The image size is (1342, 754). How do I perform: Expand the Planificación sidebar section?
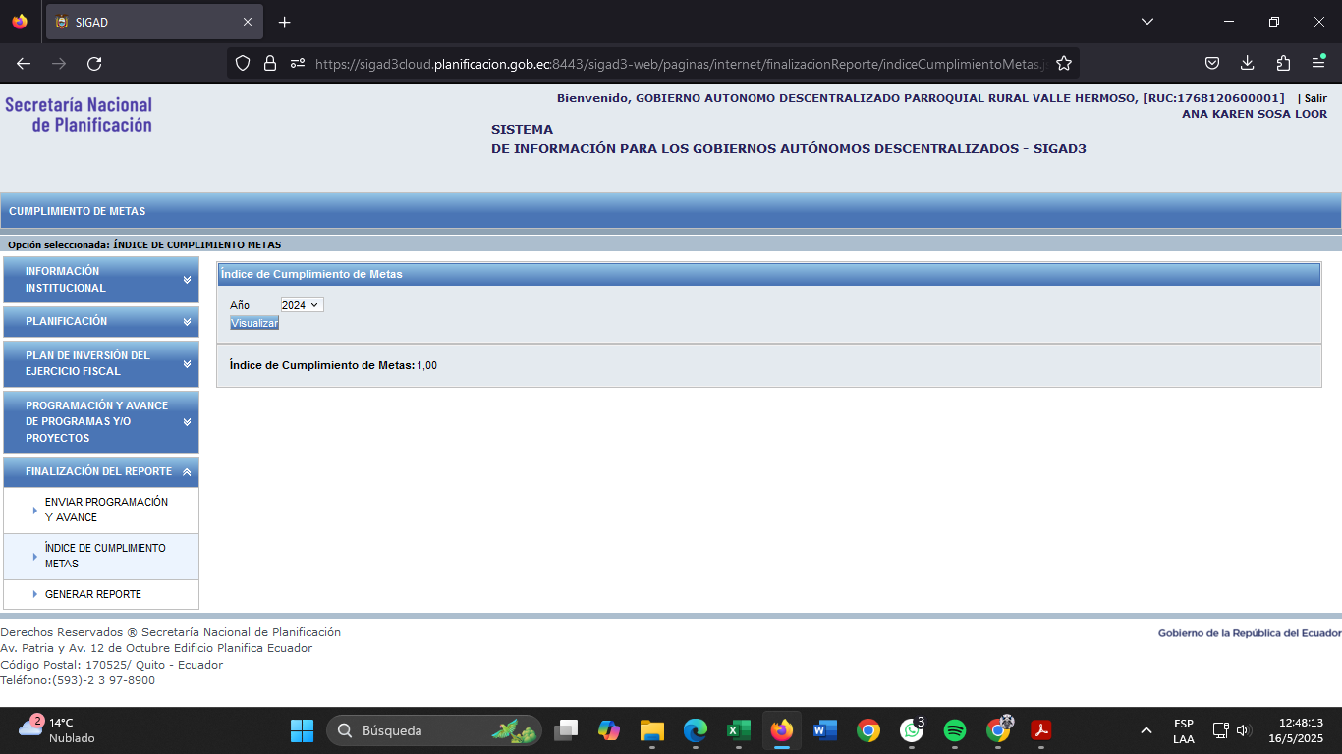point(101,321)
